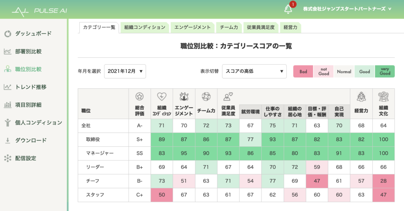Viewport: 404px width, 211px height.
Task: Open the 年月を選択 dropdown showing 2021年12月
Action: [x=125, y=71]
